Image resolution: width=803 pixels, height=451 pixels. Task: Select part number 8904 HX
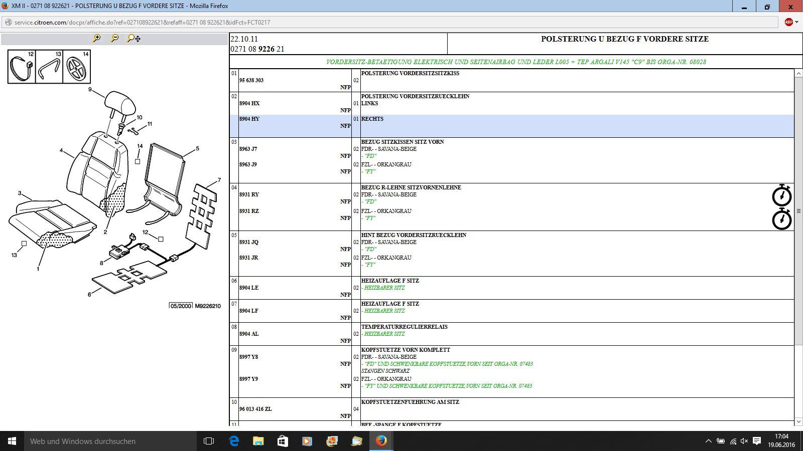249,103
